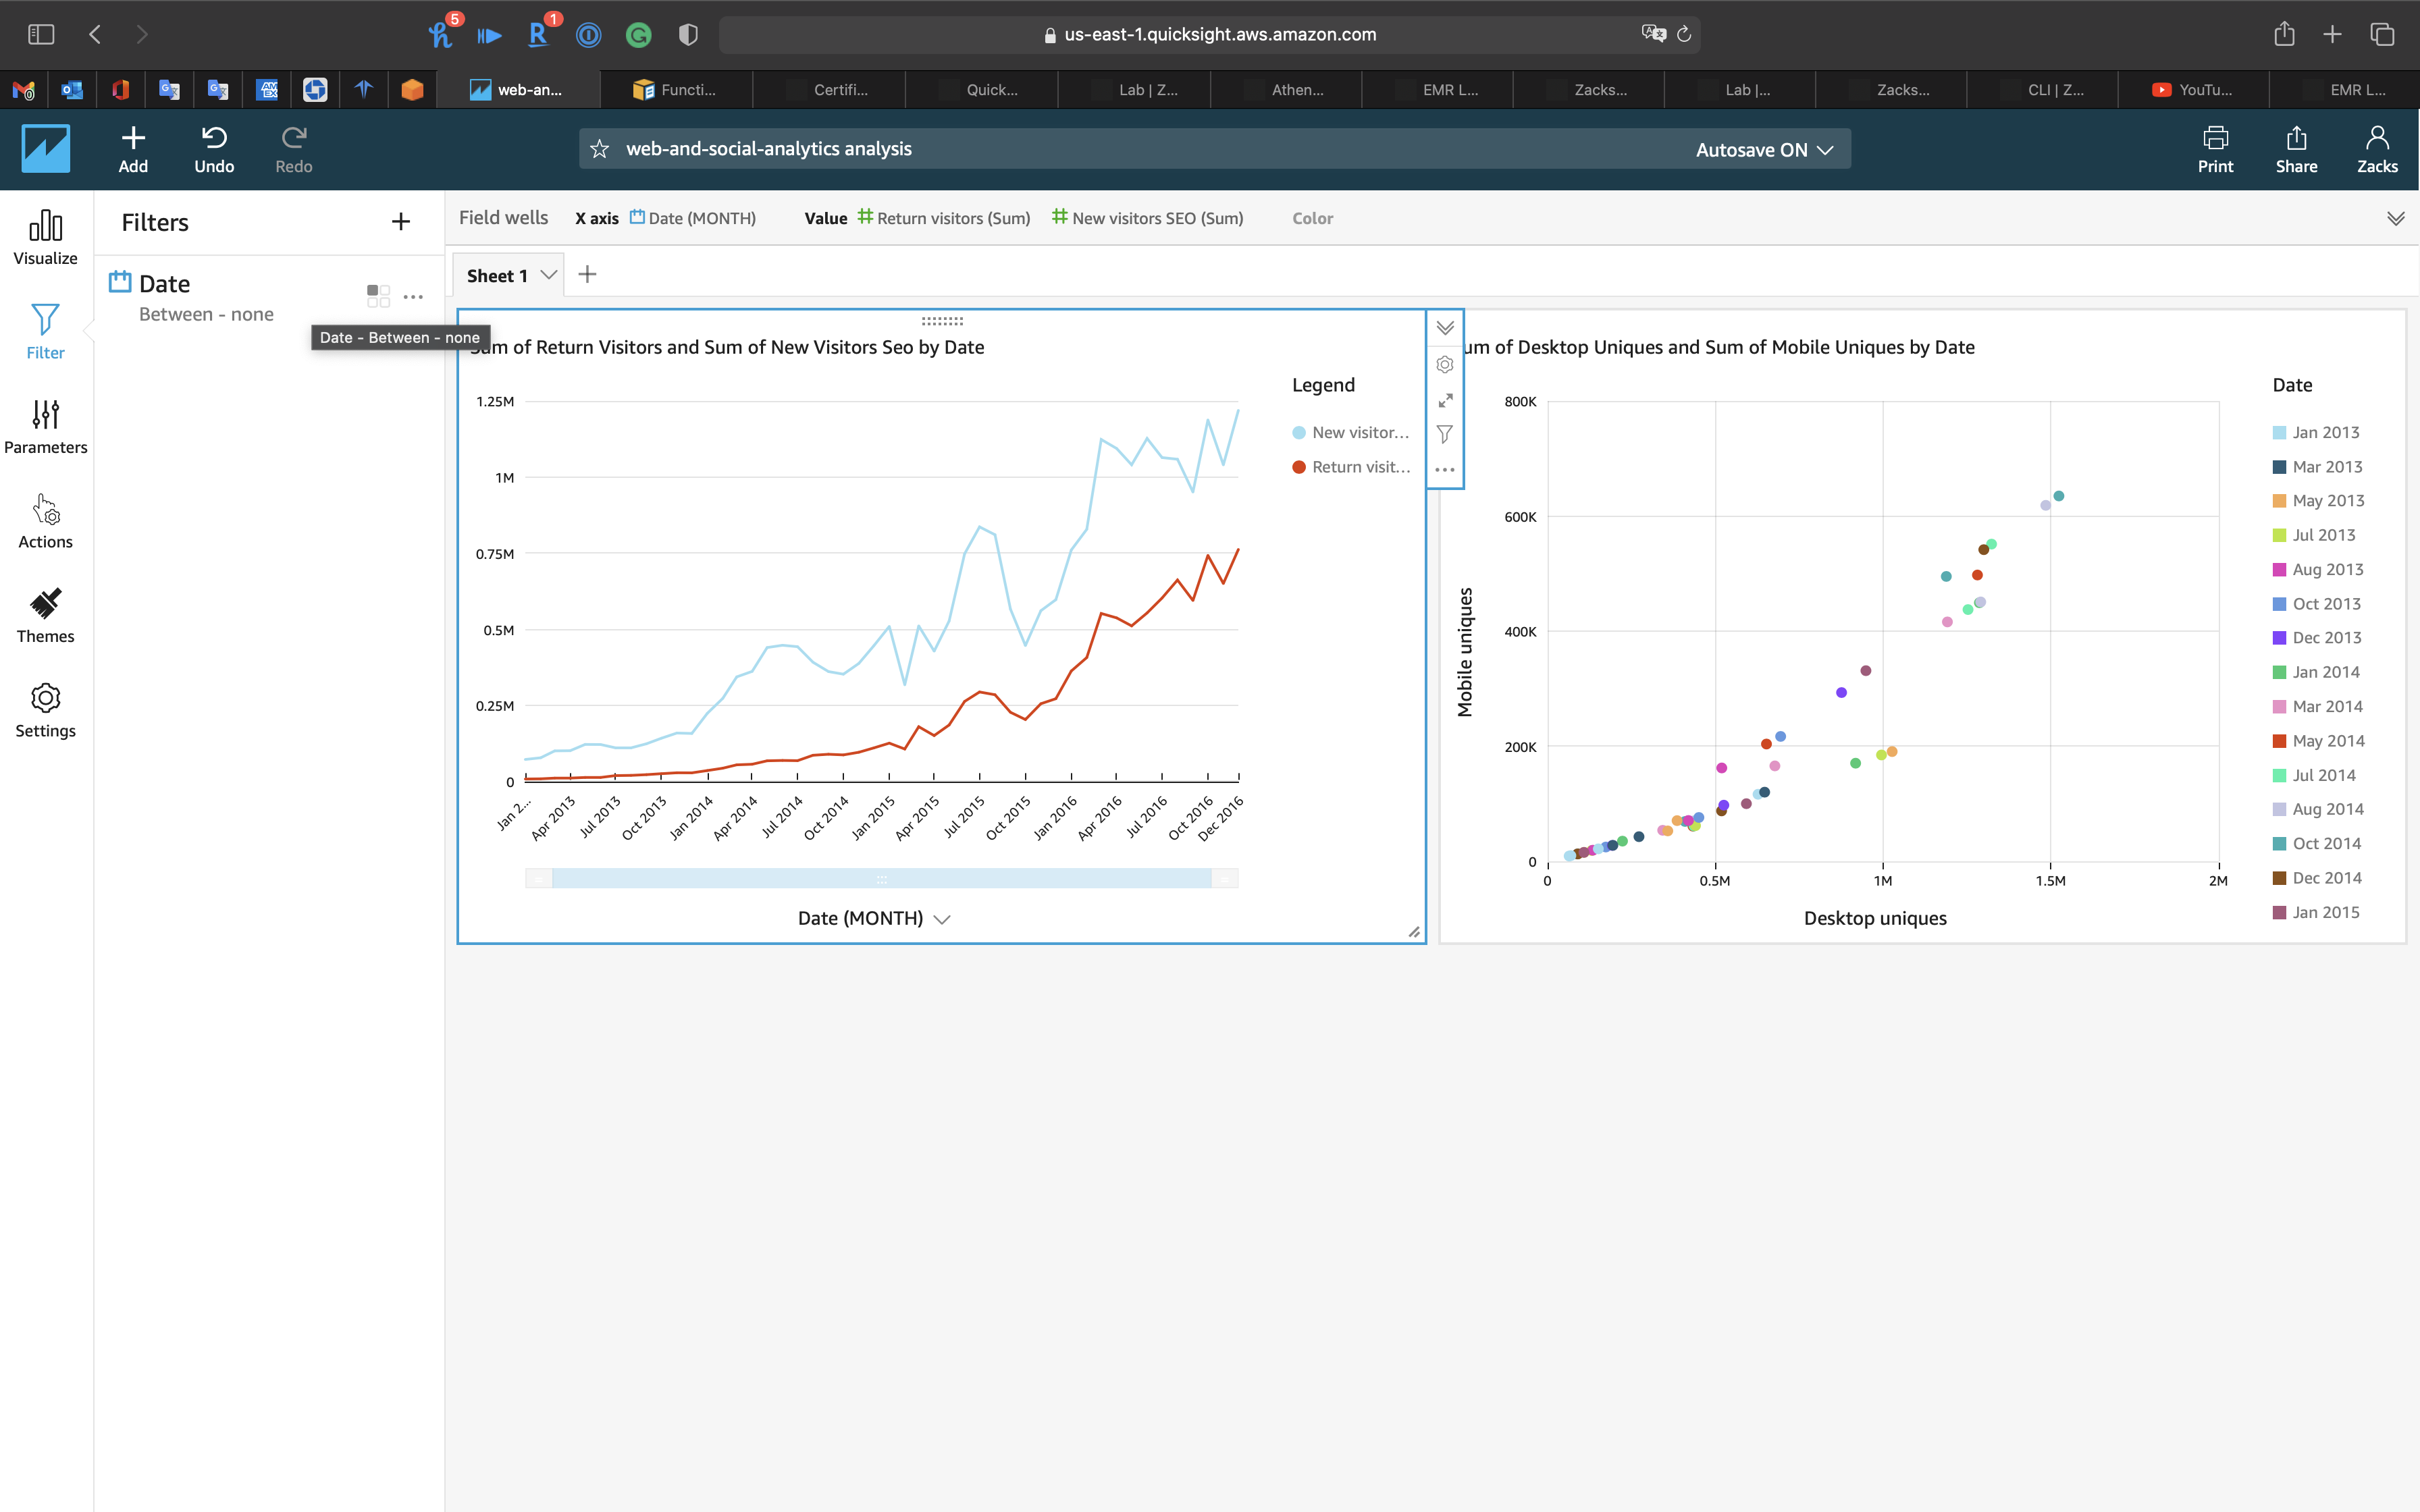Click the Jan 2014 legend color swatch
This screenshot has height=1512, width=2420.
pos(2279,672)
